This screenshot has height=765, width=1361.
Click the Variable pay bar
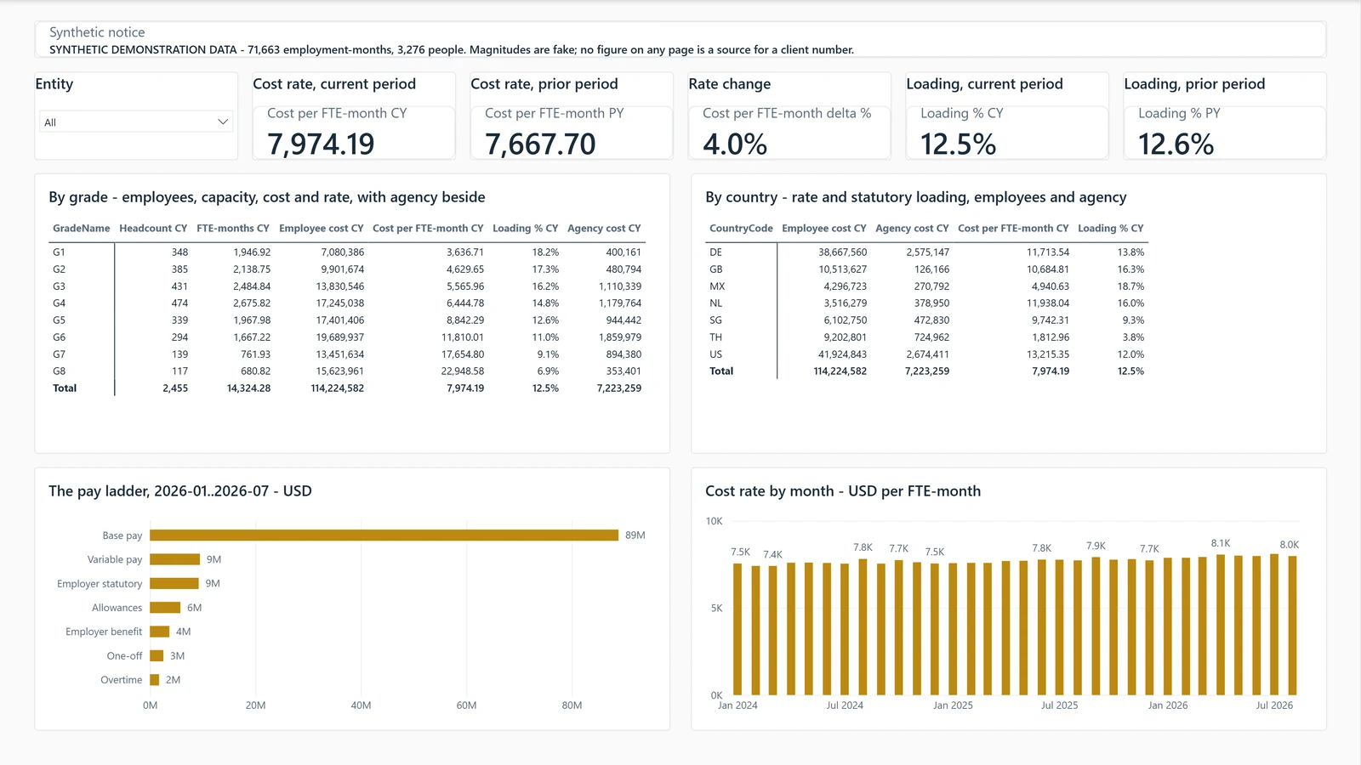point(174,559)
